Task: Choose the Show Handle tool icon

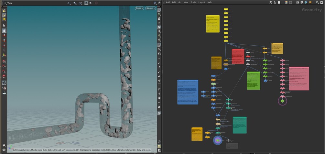Action: (x=4, y=55)
